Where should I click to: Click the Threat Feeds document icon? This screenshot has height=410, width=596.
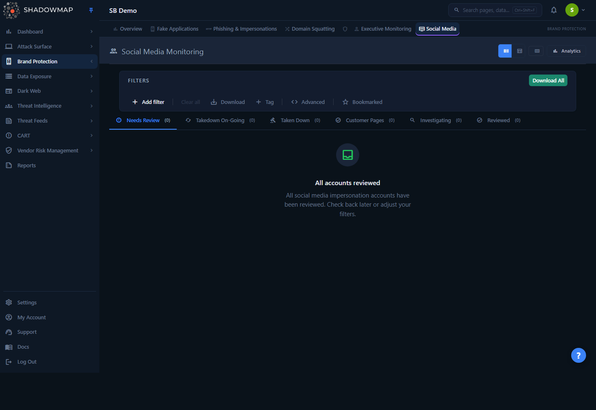pos(9,121)
